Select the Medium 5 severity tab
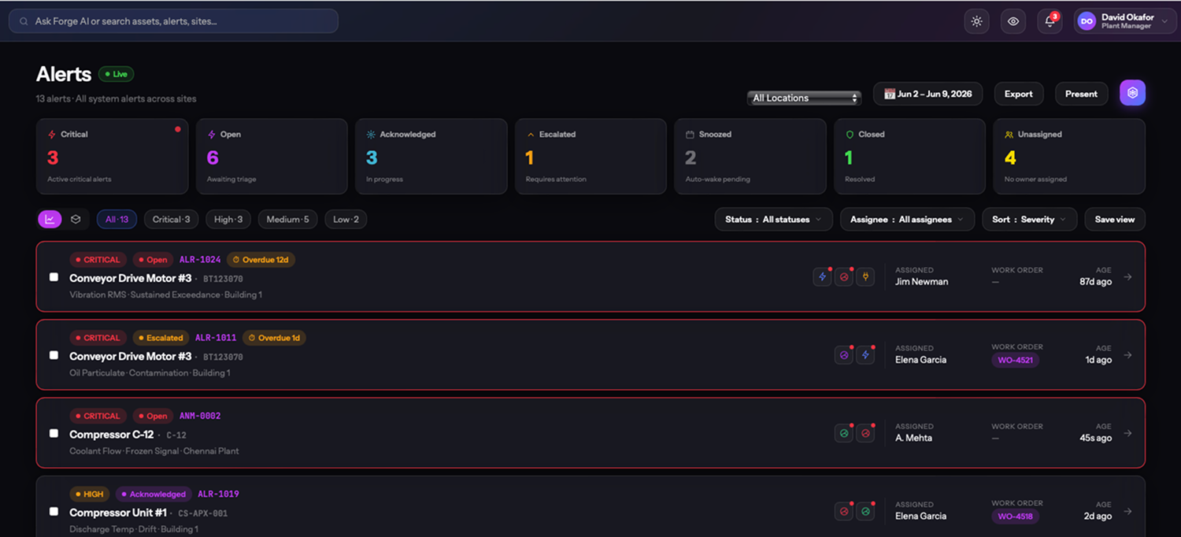Viewport: 1181px width, 537px height. pyautogui.click(x=287, y=220)
